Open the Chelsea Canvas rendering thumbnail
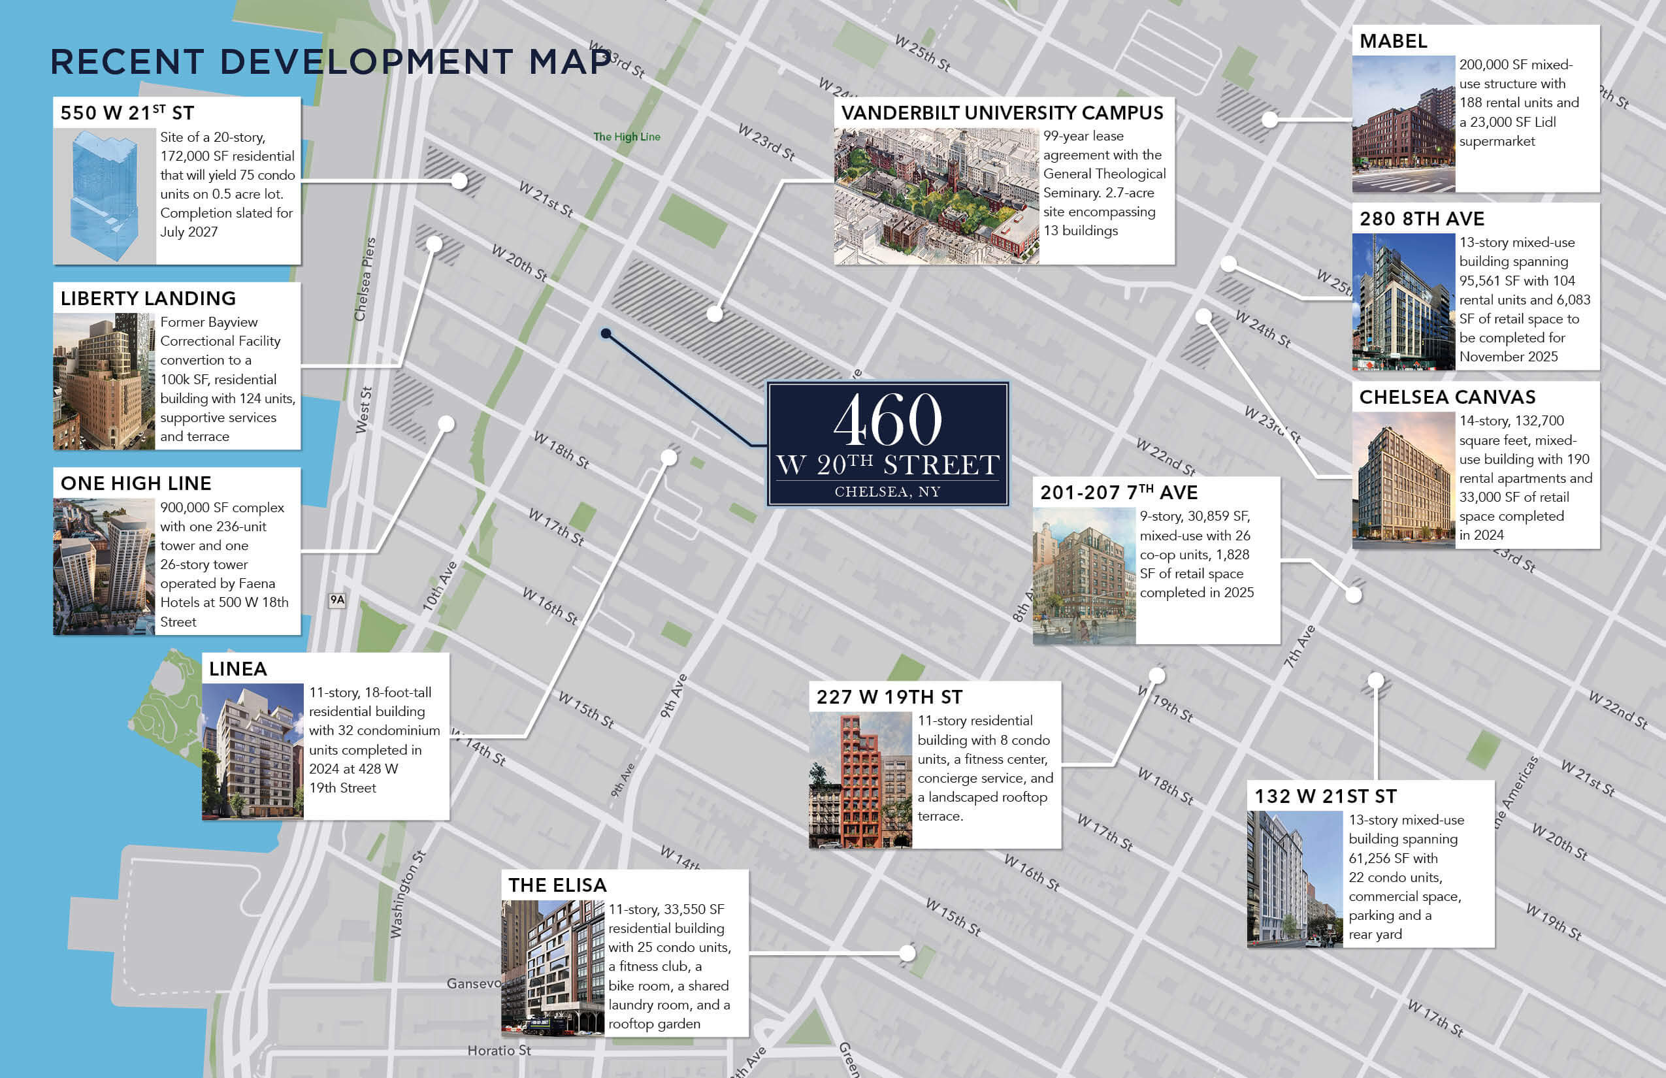Viewport: 1666px width, 1078px height. (x=1403, y=480)
